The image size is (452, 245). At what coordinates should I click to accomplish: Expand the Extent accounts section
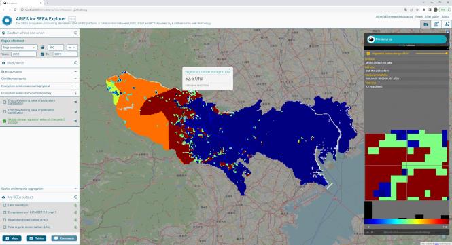[39, 71]
